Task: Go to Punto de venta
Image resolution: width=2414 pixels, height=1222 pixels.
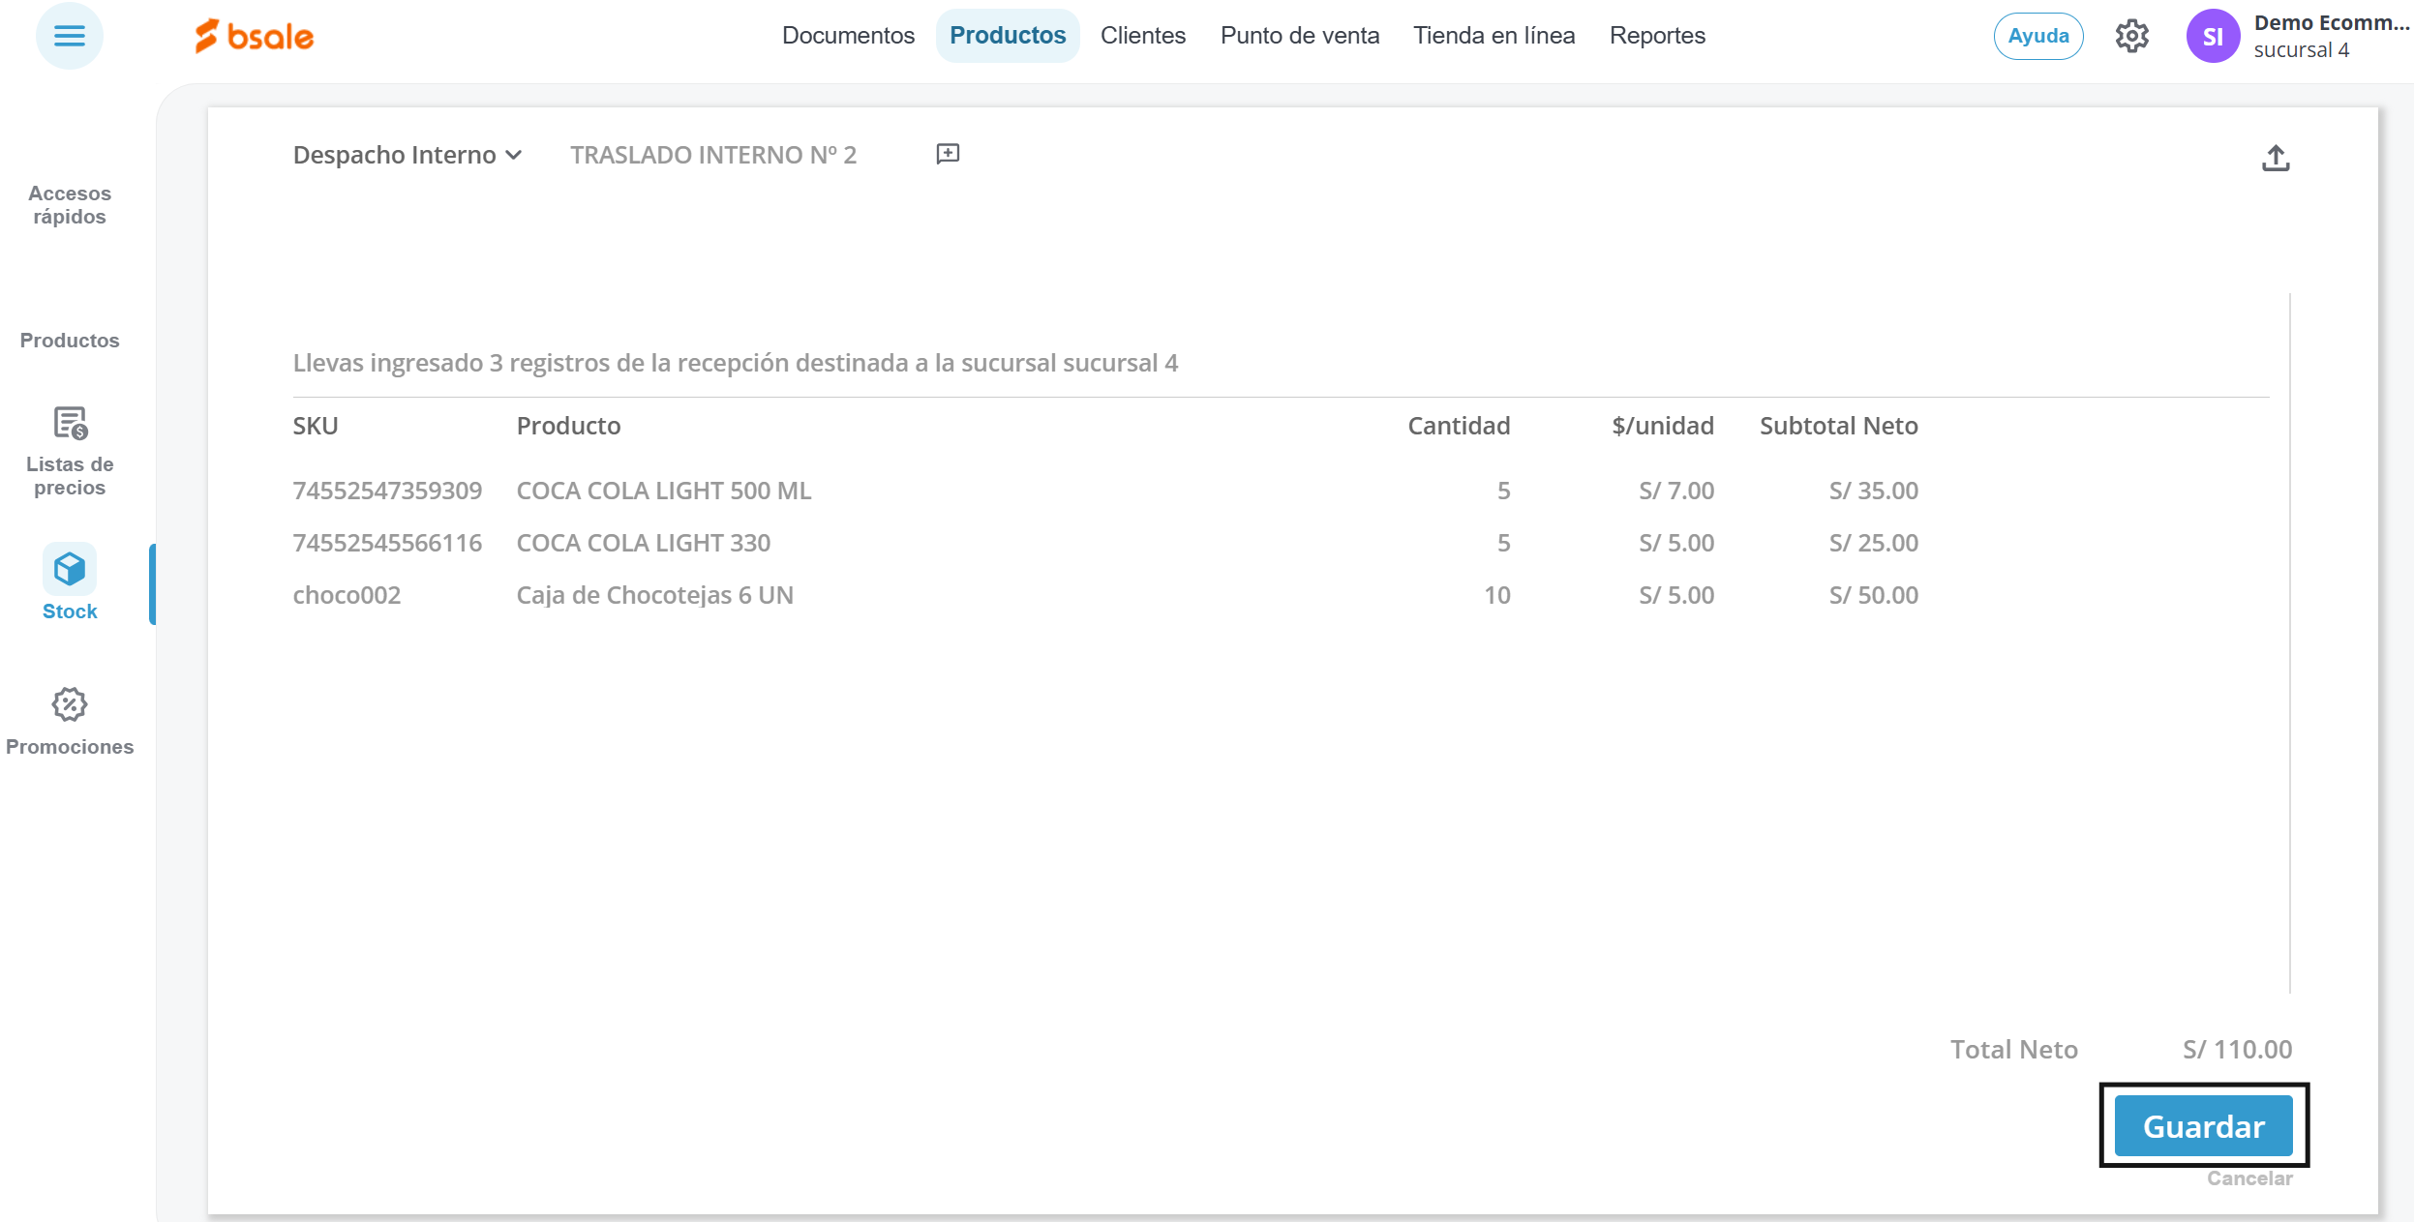Action: click(x=1299, y=36)
